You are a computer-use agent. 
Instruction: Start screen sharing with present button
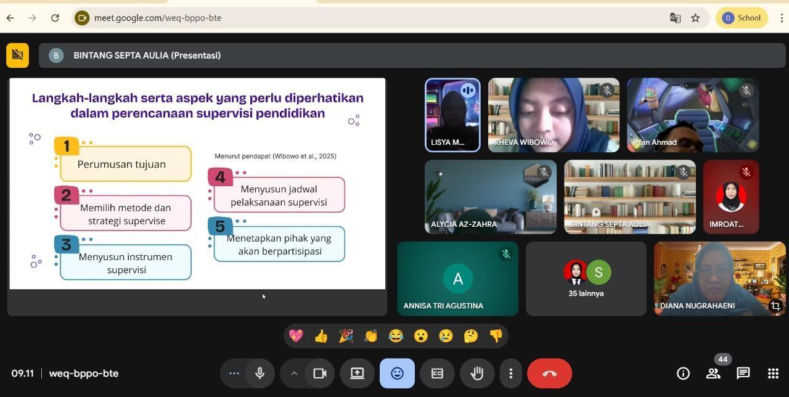point(357,374)
